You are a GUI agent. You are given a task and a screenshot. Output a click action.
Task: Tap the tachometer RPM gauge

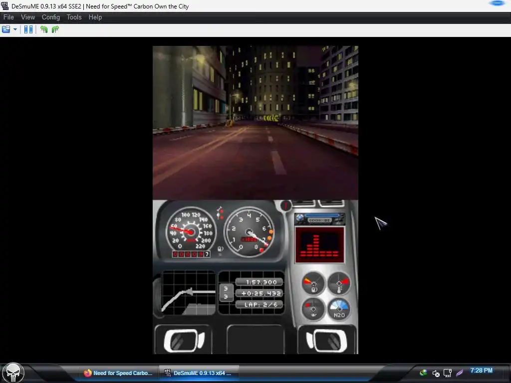click(x=250, y=232)
